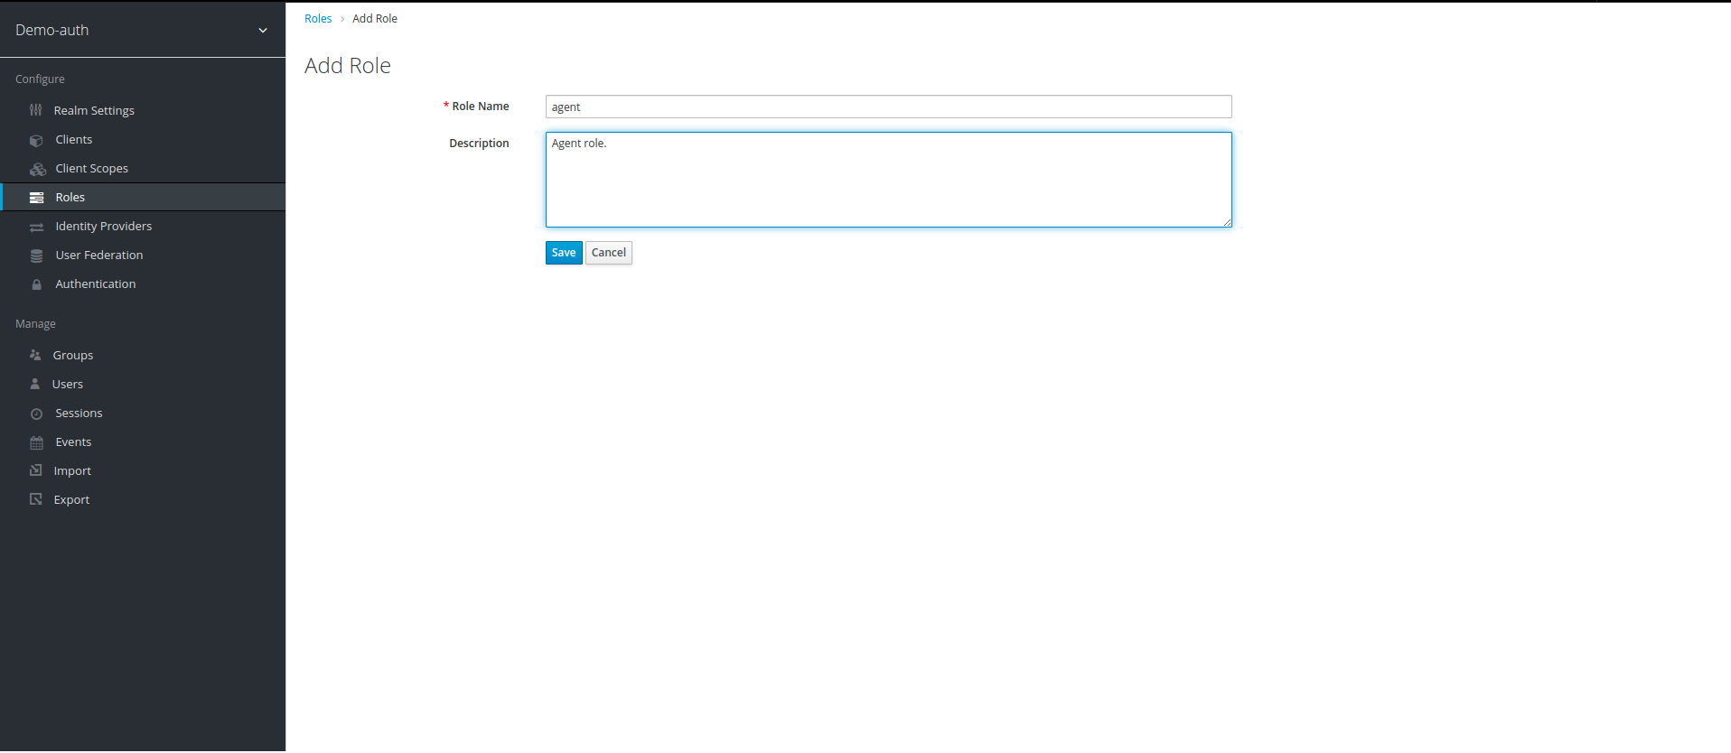Click the Groups people icon
The width and height of the screenshot is (1731, 753).
point(35,355)
